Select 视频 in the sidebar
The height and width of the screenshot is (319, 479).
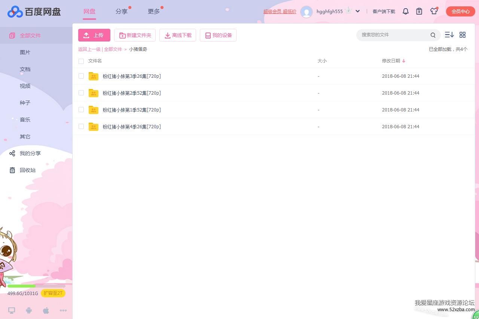(x=25, y=86)
